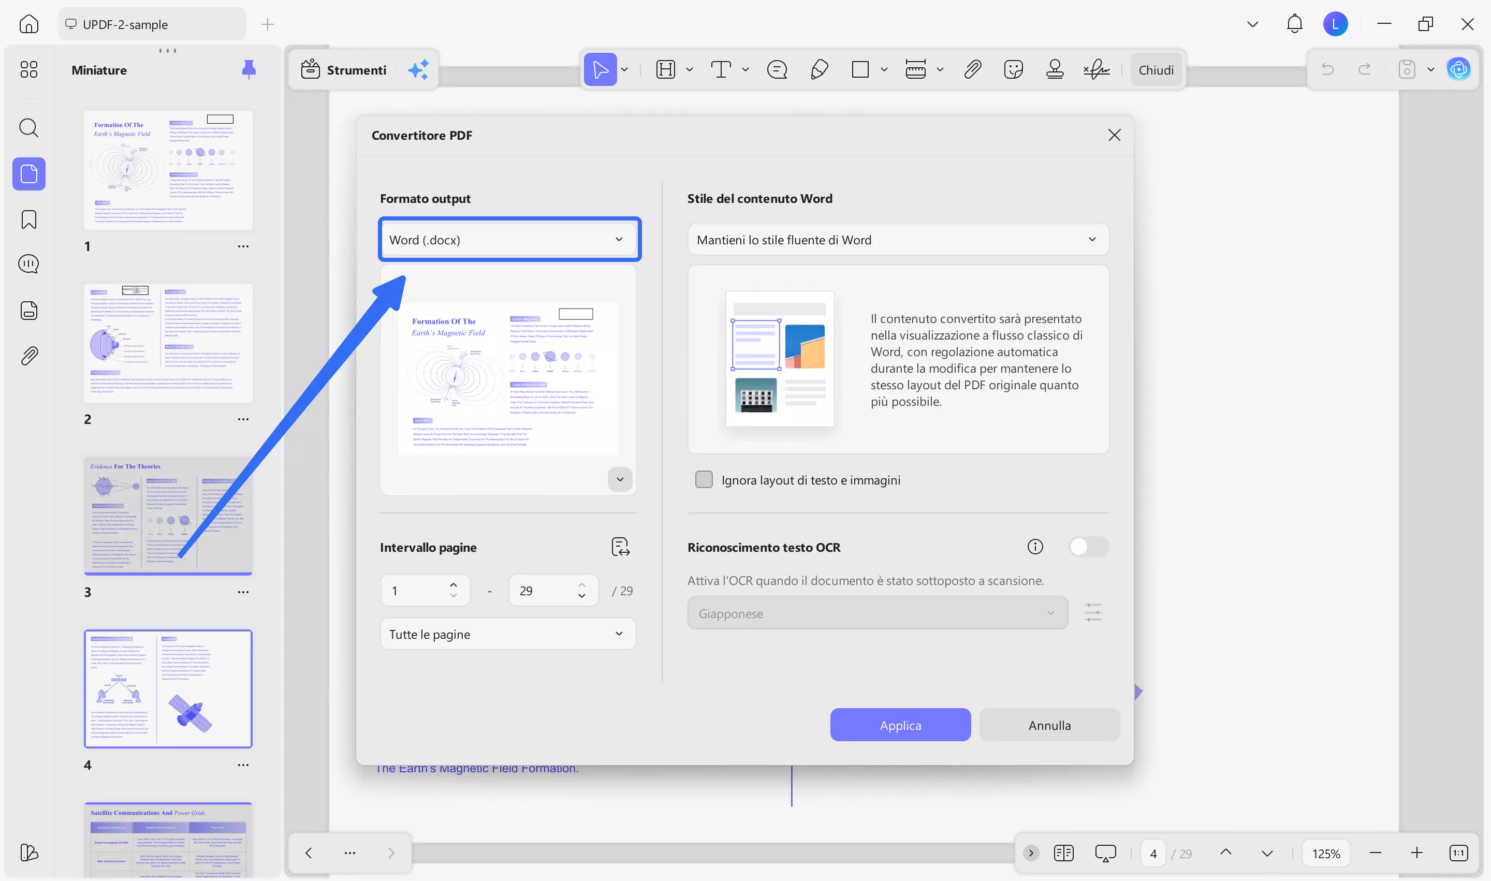This screenshot has height=881, width=1491.
Task: Select the Text tool in the toolbar
Action: [720, 69]
